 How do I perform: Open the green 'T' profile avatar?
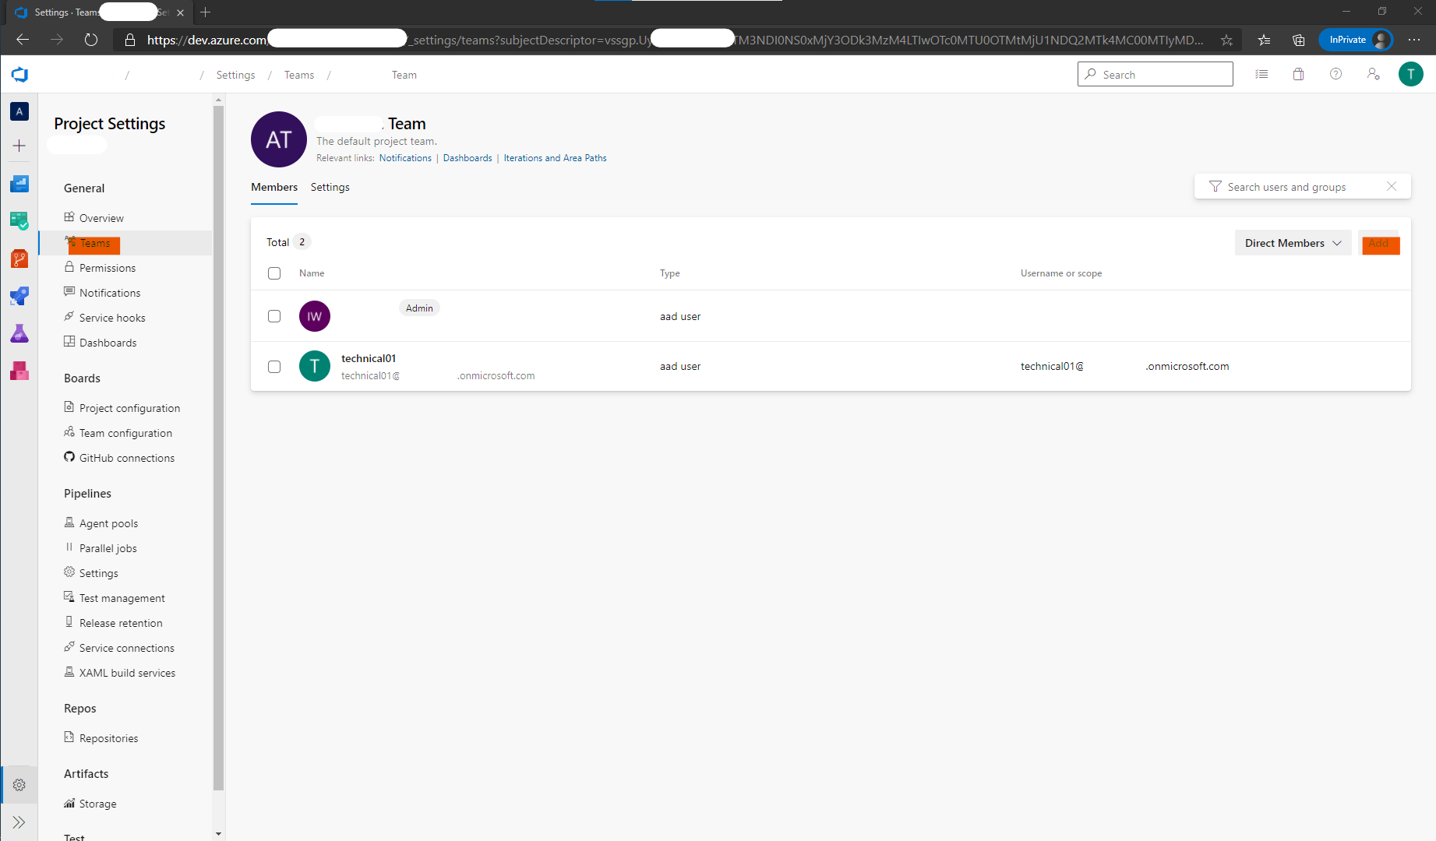point(1410,75)
